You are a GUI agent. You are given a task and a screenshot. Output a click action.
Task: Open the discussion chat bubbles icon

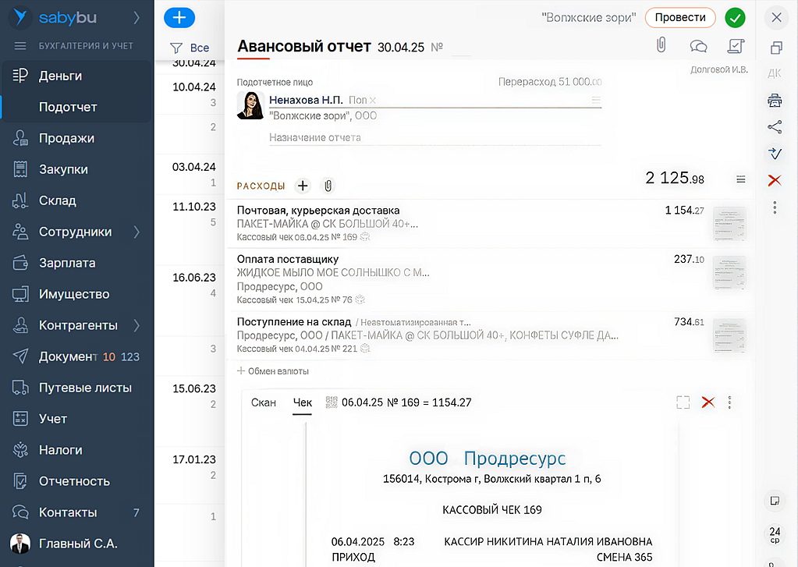click(x=699, y=46)
